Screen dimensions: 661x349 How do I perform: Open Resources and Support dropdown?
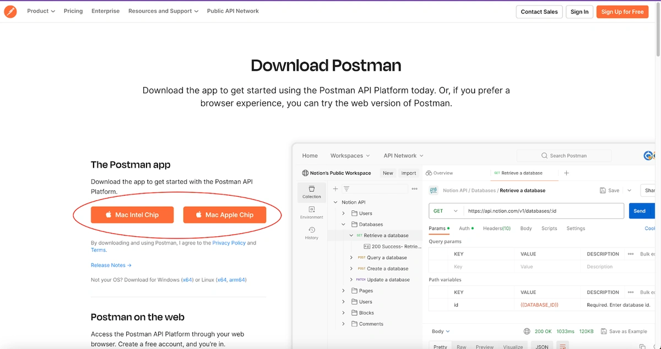[163, 11]
